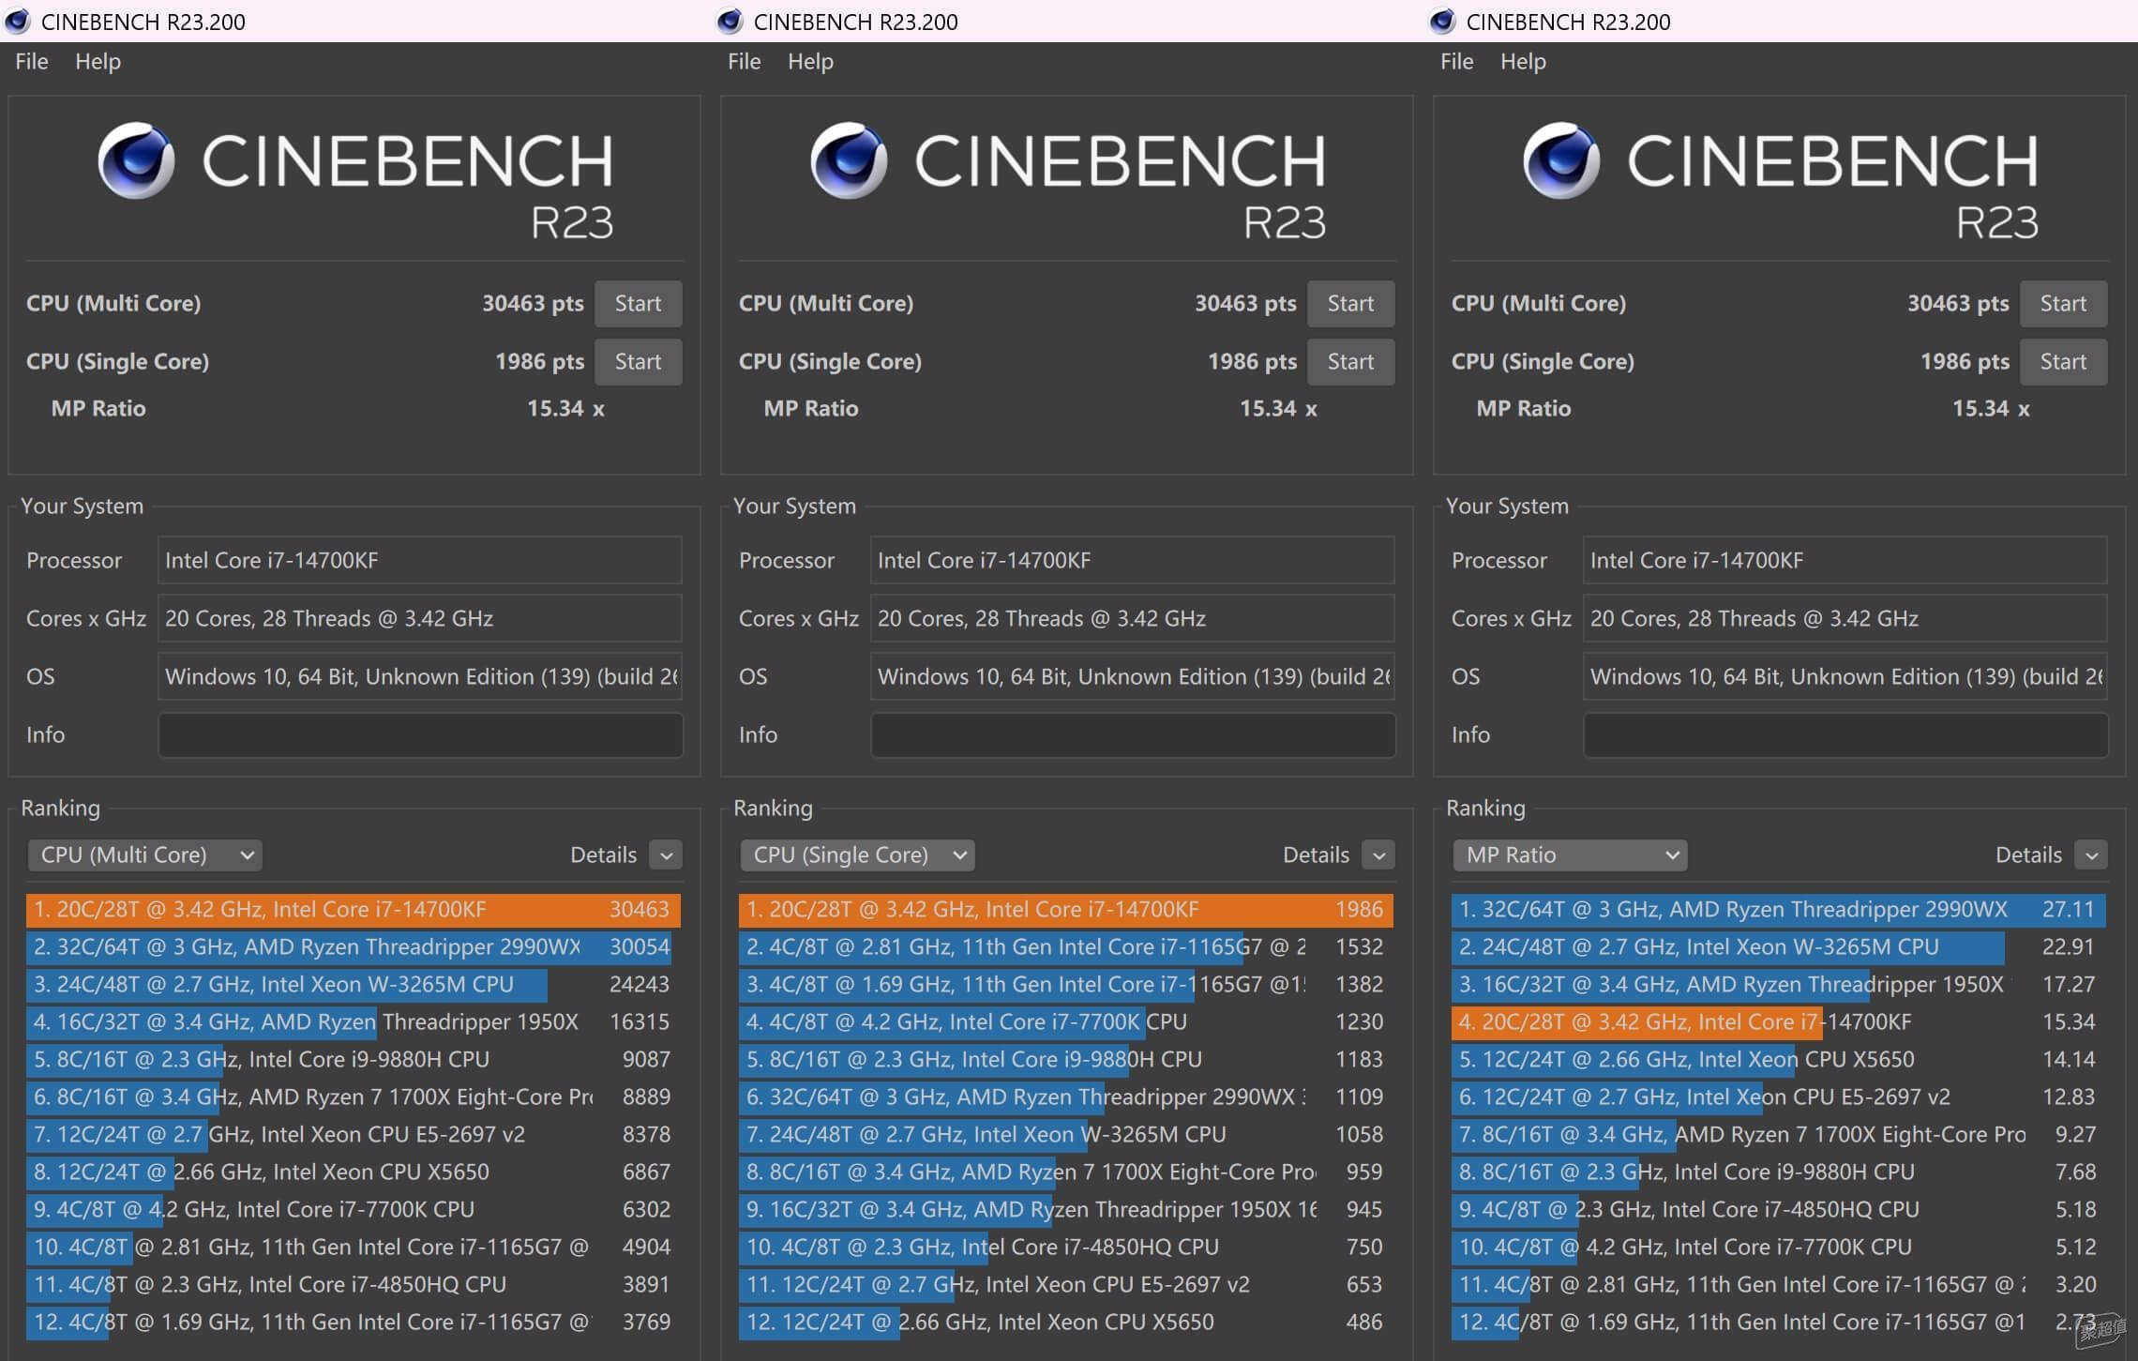Click the Cinebench app icon in left window title bar
2138x1361 pixels.
tap(18, 21)
